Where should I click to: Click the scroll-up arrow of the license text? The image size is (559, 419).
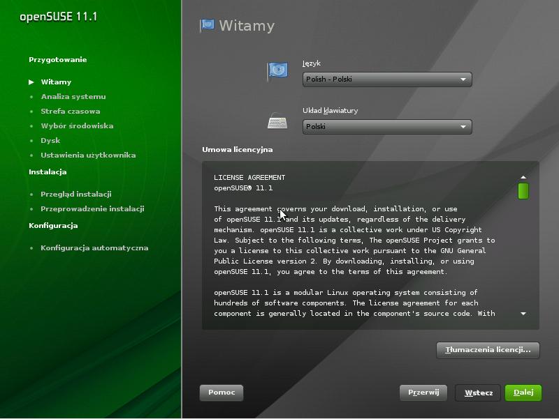523,177
